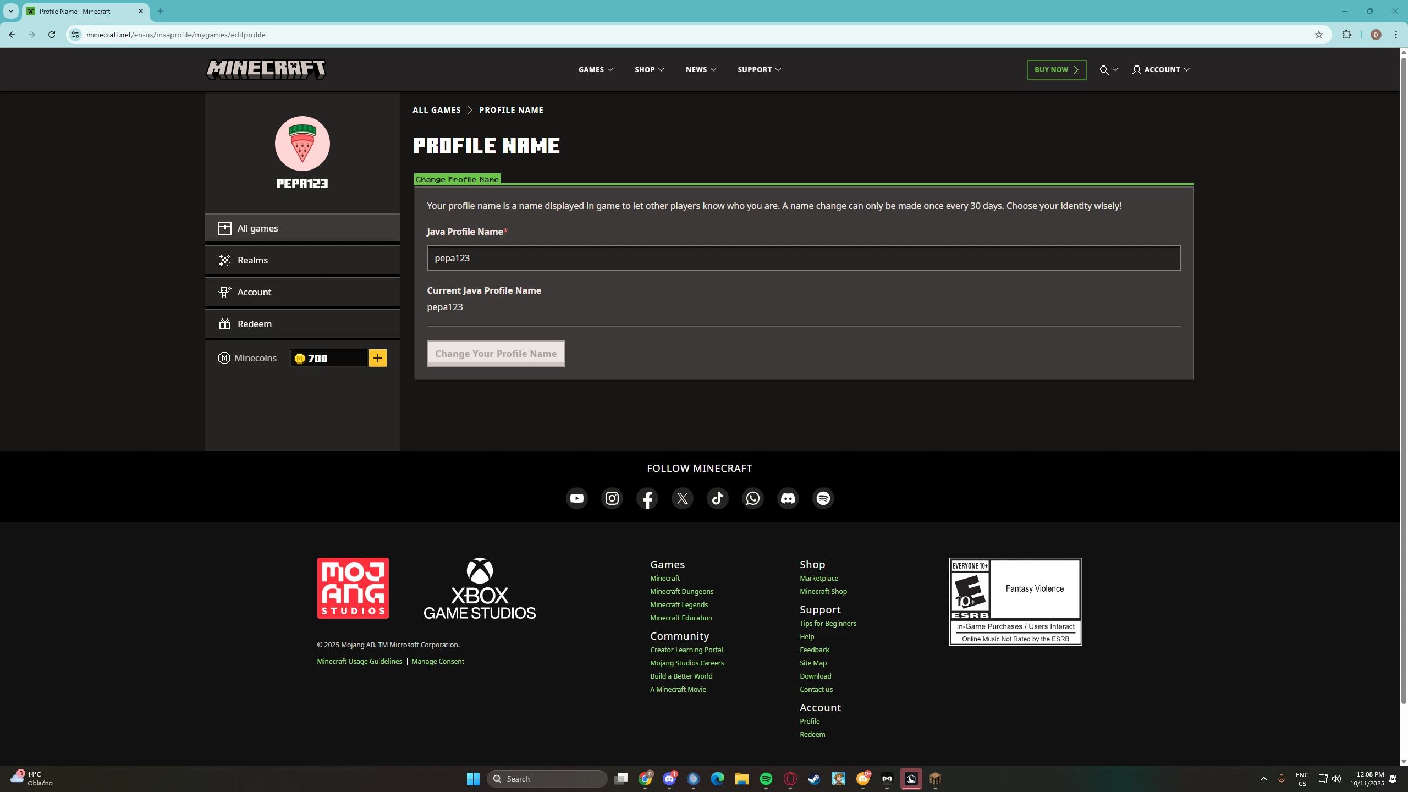Open the TikTok follow icon
Screen dimensions: 1408x792
(717, 498)
